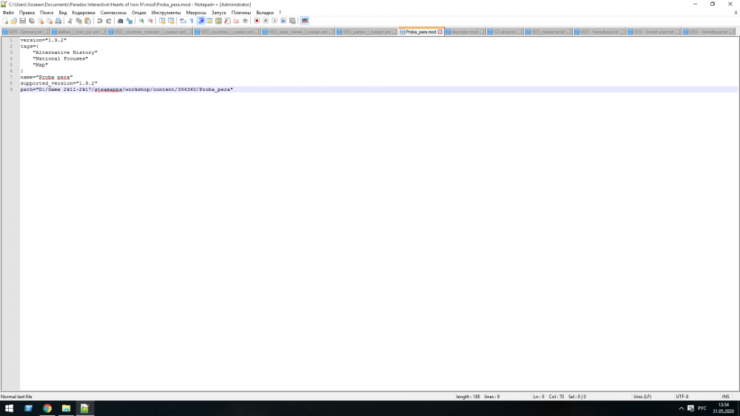The width and height of the screenshot is (740, 416).
Task: Click the INS status bar indicator
Action: pyautogui.click(x=725, y=397)
